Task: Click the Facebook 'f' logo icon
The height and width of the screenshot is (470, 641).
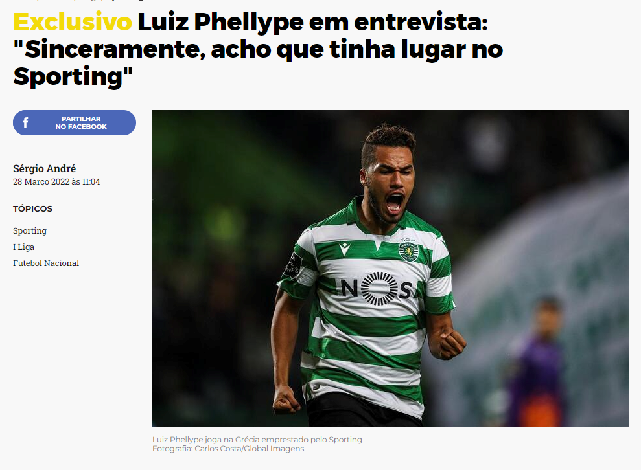Action: pos(25,122)
